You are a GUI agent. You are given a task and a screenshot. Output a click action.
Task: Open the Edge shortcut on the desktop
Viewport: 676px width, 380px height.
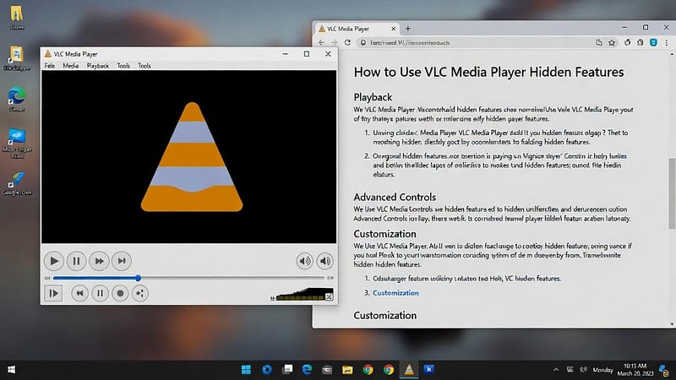click(16, 100)
